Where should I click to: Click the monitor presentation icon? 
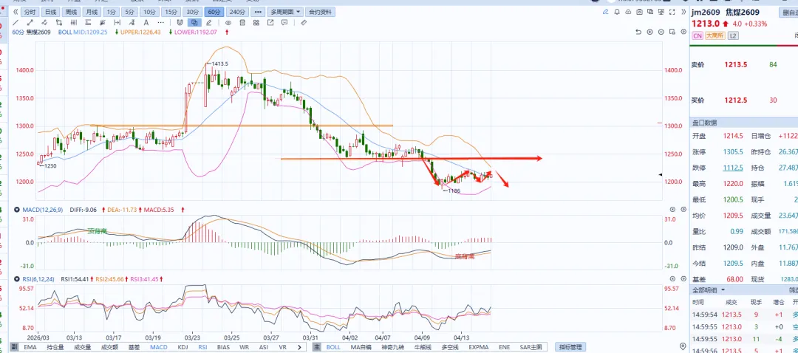pyautogui.click(x=661, y=12)
